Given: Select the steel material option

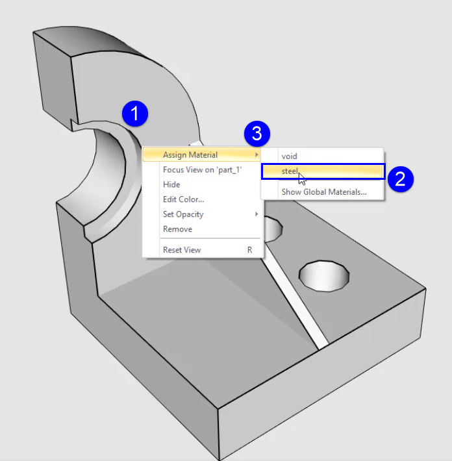Looking at the screenshot, I should pyautogui.click(x=323, y=171).
